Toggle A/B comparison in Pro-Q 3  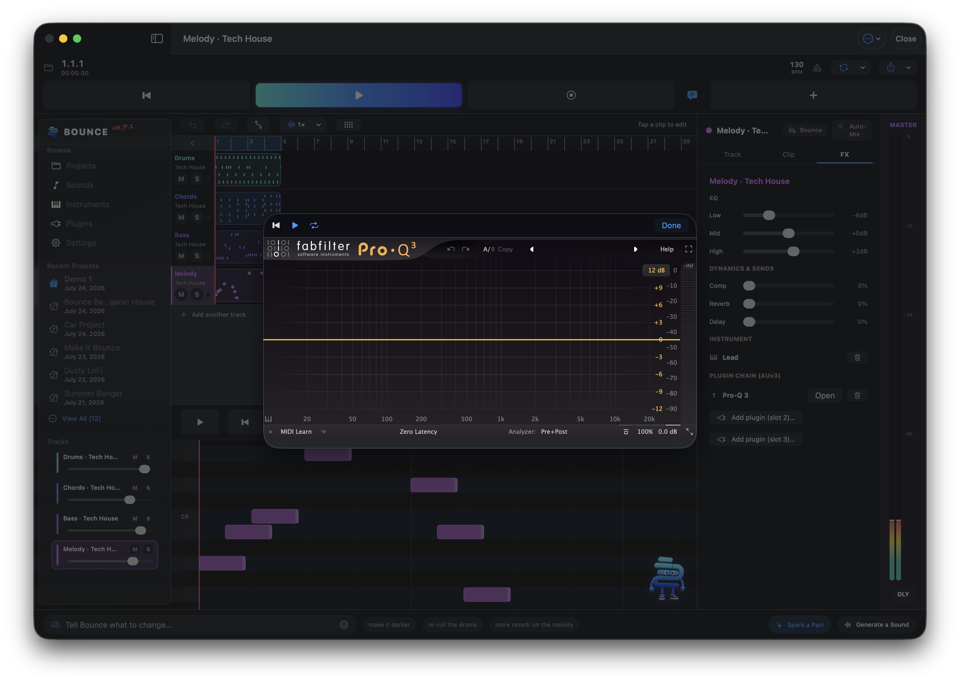tap(489, 249)
